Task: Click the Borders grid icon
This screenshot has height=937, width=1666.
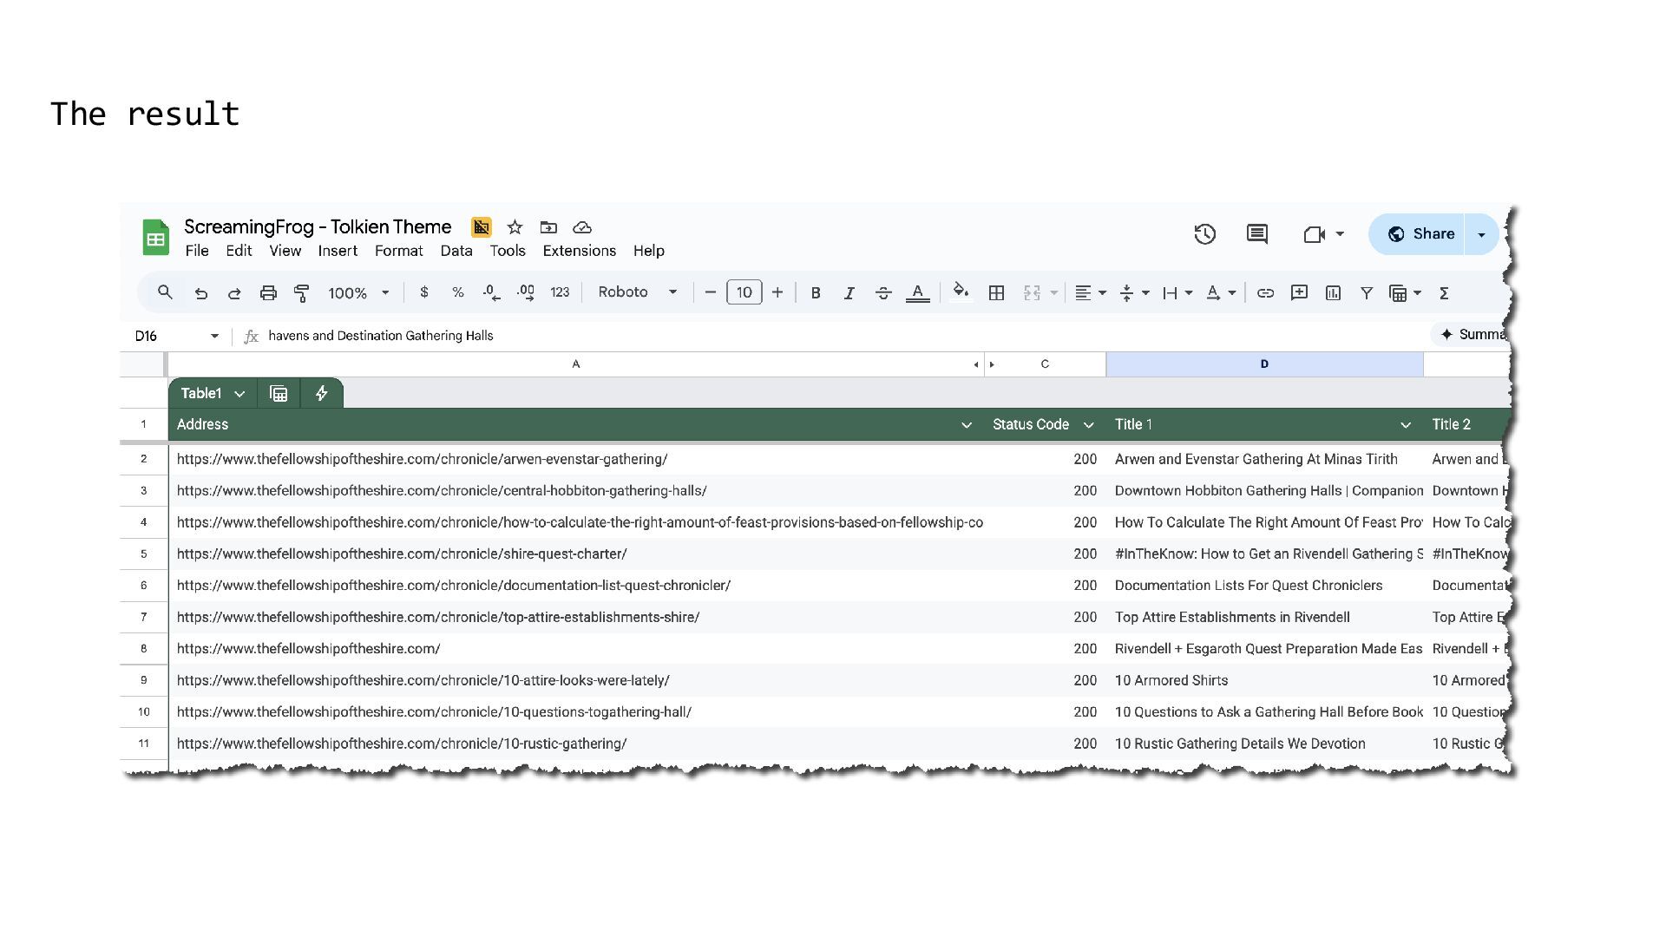Action: coord(996,293)
